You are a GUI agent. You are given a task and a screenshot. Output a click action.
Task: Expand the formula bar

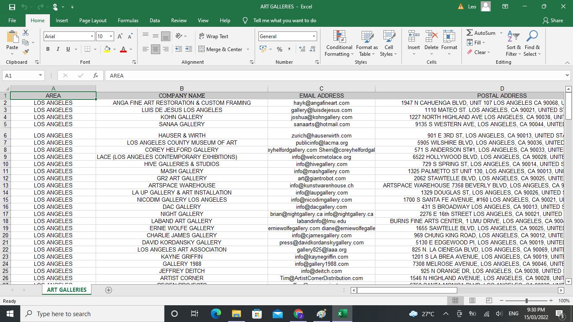tap(568, 75)
